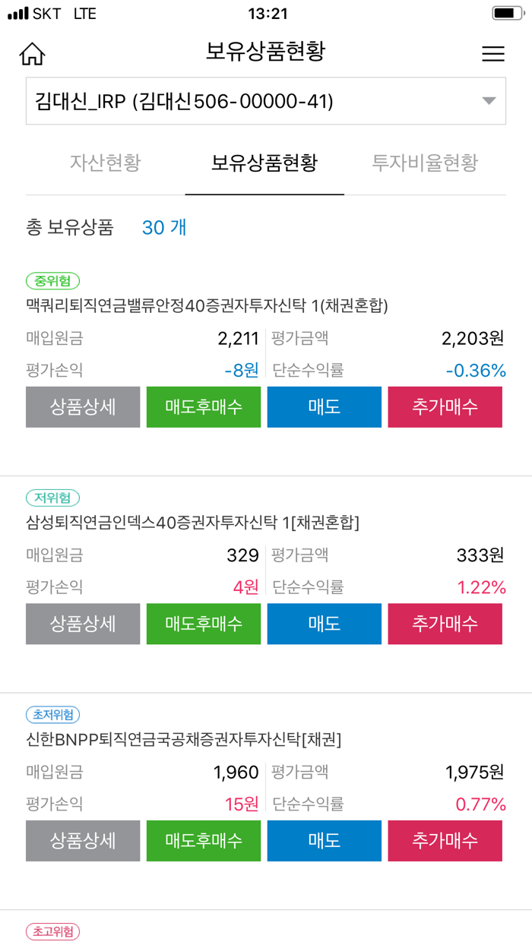Tap 매도 button on the 삼성퇴직연금인덱스 fund
This screenshot has width=532, height=945.
click(324, 624)
